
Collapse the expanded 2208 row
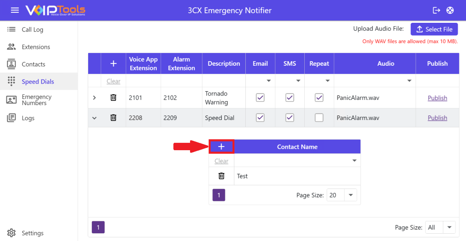[x=95, y=118]
